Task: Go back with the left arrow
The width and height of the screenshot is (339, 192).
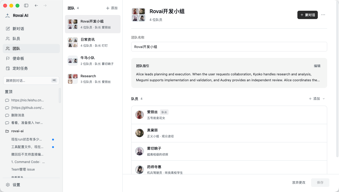Action: (x=37, y=5)
